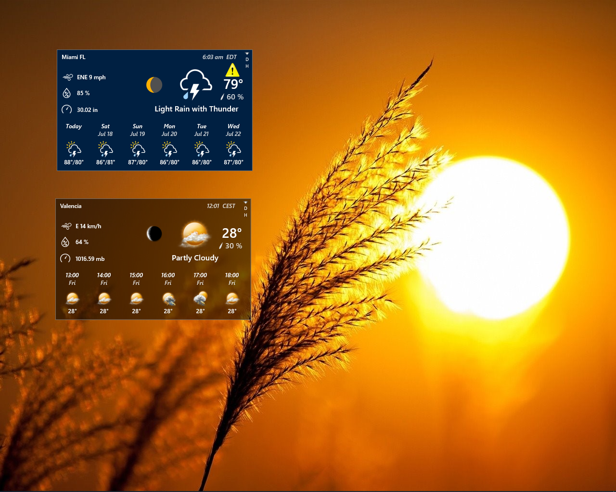616x492 pixels.
Task: Click the Wed Jul 22 day label
Action: [233, 130]
